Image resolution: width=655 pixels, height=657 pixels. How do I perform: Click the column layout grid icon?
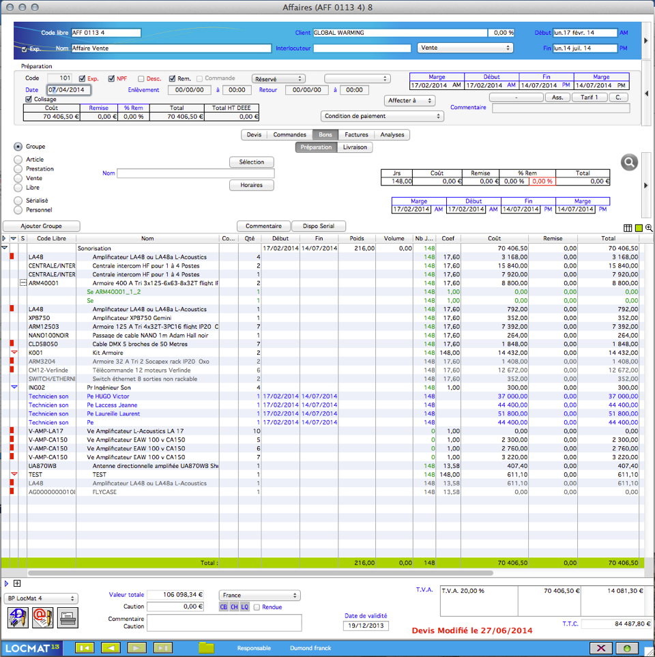(x=628, y=228)
